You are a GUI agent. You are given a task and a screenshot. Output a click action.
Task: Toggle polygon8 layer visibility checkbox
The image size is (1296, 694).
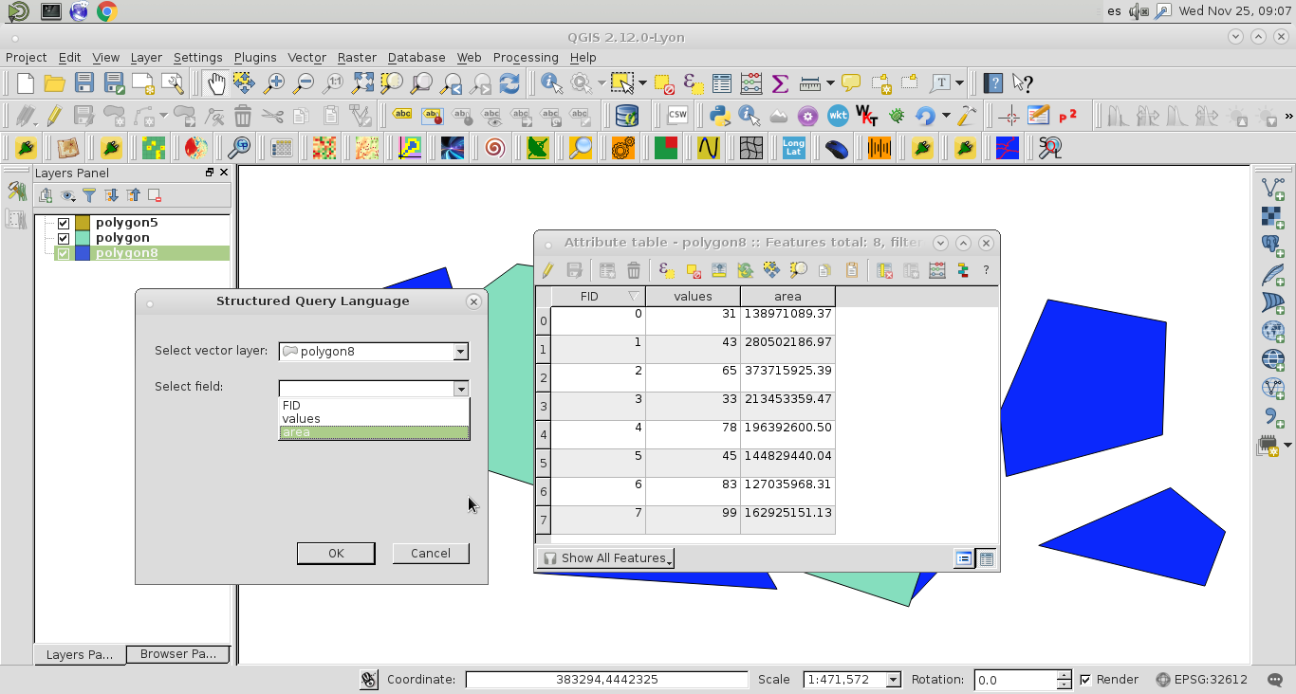(64, 253)
